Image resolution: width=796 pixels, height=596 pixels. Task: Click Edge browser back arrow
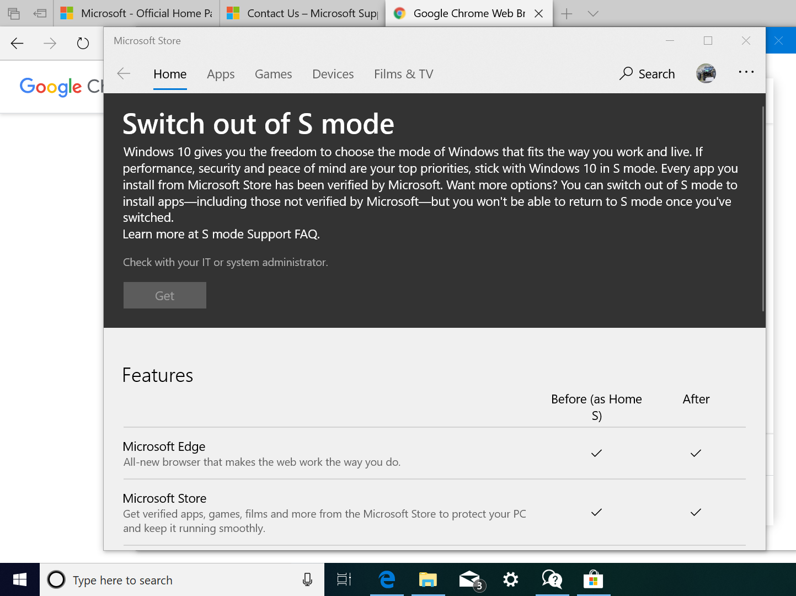pos(17,43)
